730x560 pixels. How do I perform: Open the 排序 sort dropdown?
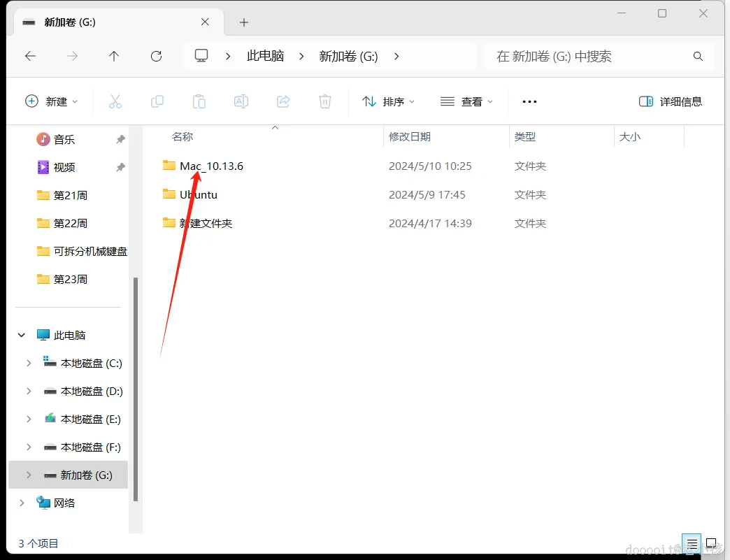pyautogui.click(x=388, y=101)
